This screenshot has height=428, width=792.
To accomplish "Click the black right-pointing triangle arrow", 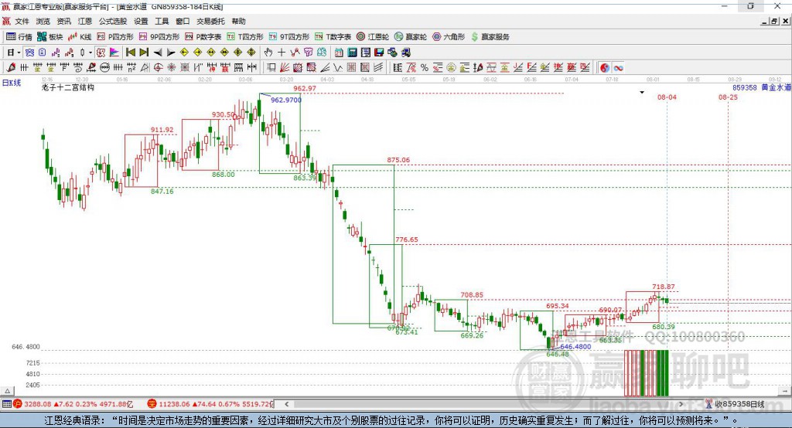I will pyautogui.click(x=171, y=53).
